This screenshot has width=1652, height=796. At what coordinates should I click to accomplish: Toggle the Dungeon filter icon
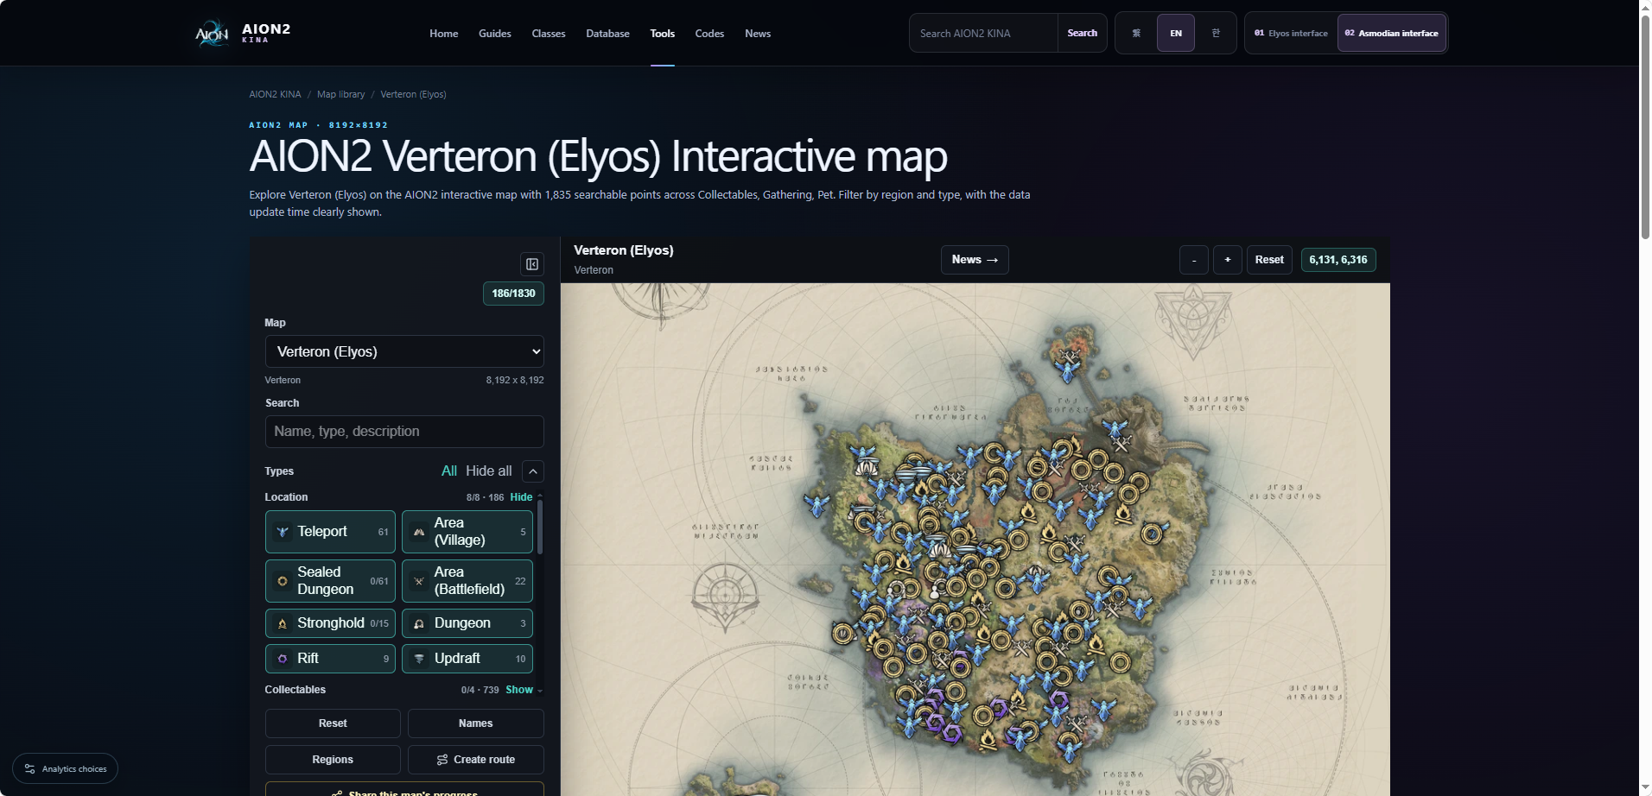419,623
